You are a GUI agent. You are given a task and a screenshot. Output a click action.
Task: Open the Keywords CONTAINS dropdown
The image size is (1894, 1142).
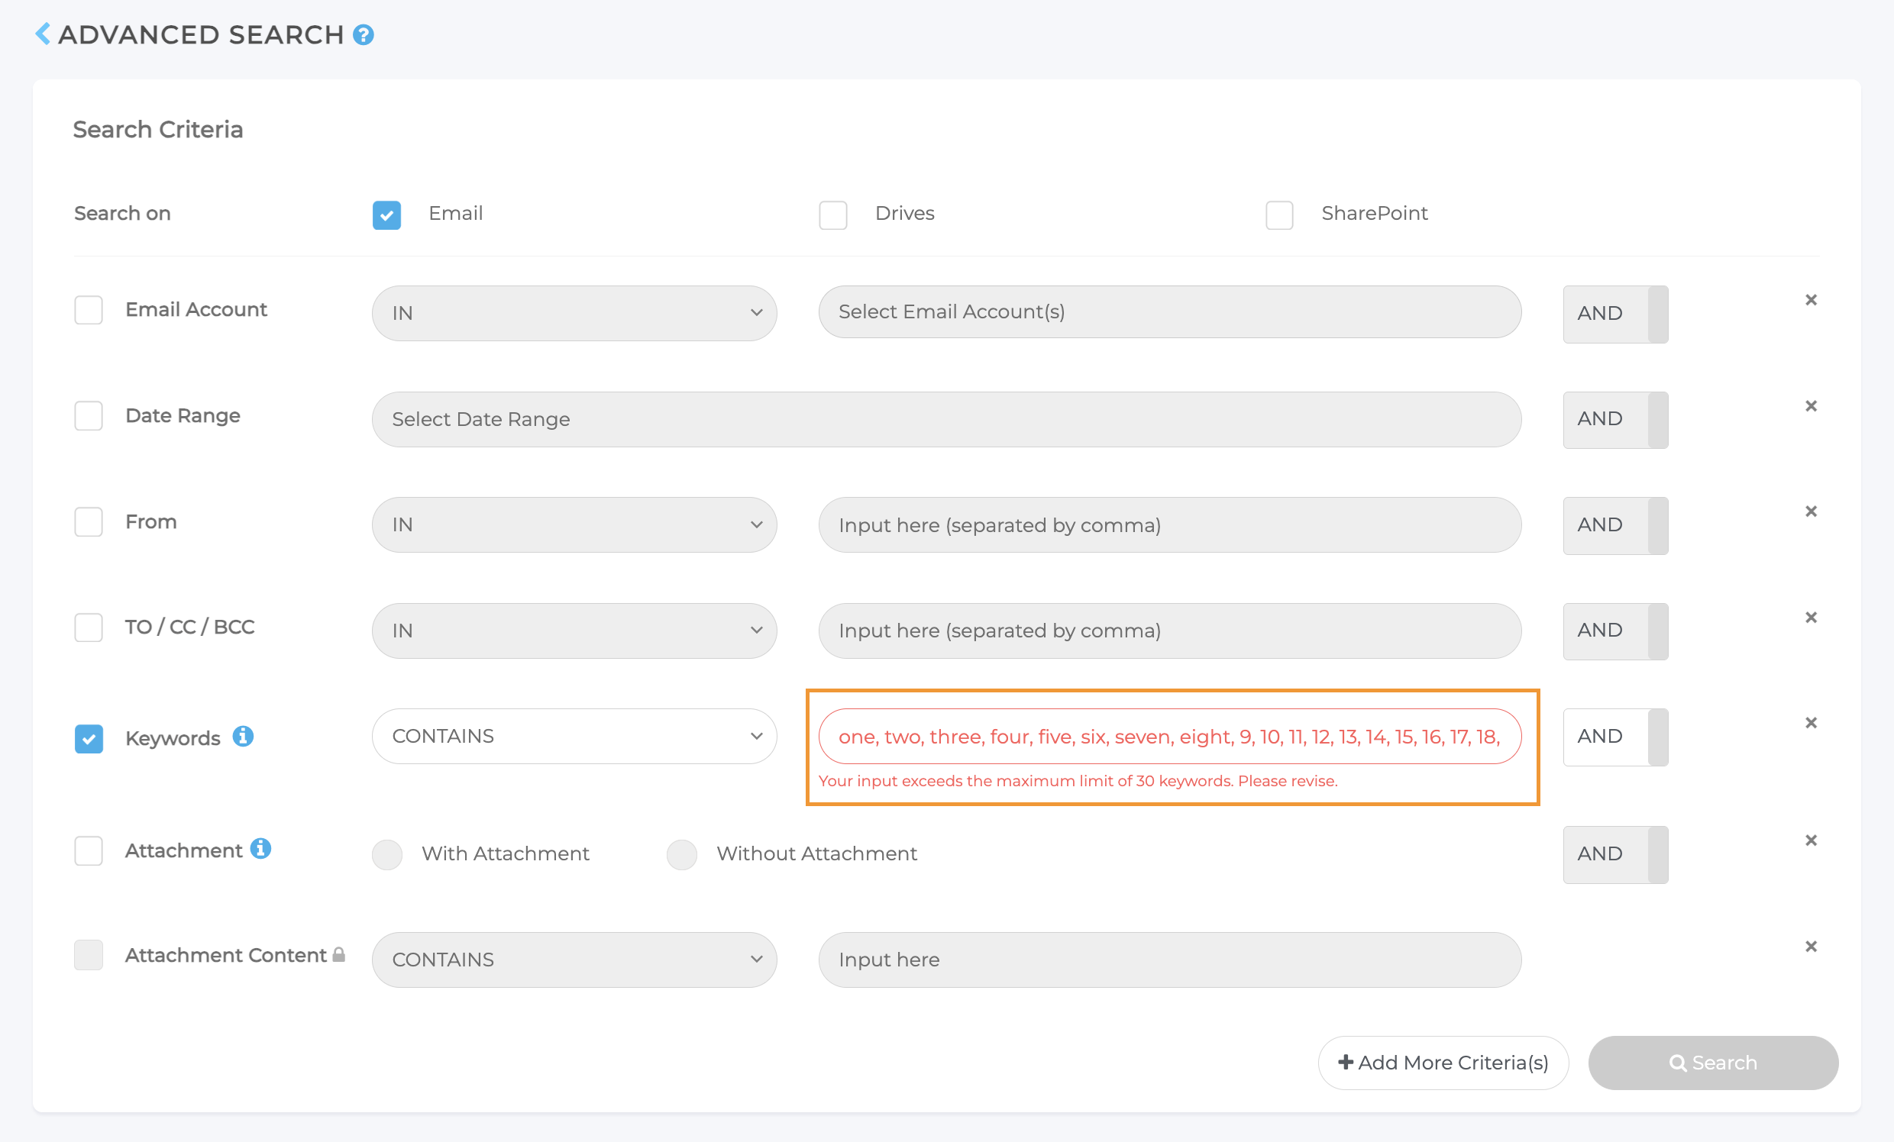pos(574,736)
